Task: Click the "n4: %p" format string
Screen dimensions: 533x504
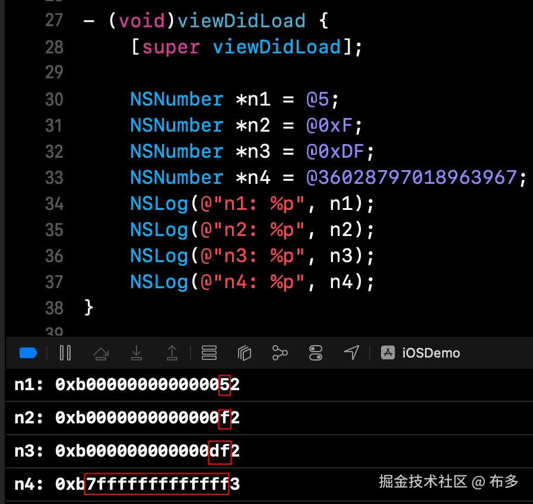Action: (x=252, y=282)
